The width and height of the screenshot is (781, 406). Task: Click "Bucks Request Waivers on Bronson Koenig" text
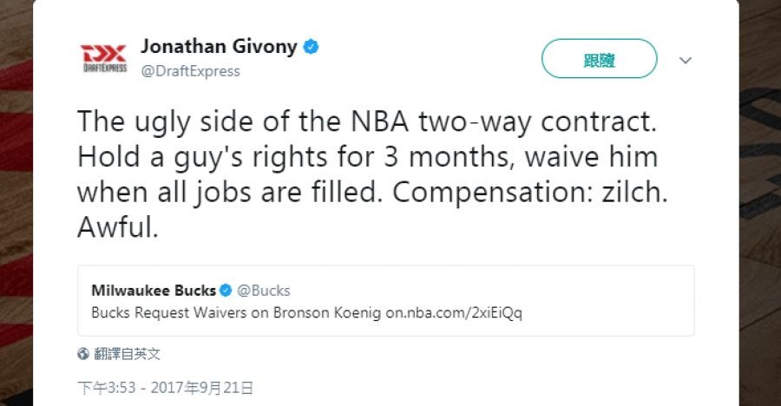point(235,312)
